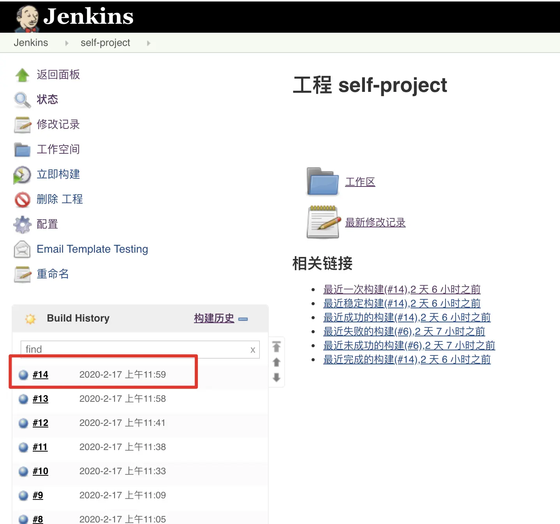Click the gear icon next to 配置

(22, 225)
